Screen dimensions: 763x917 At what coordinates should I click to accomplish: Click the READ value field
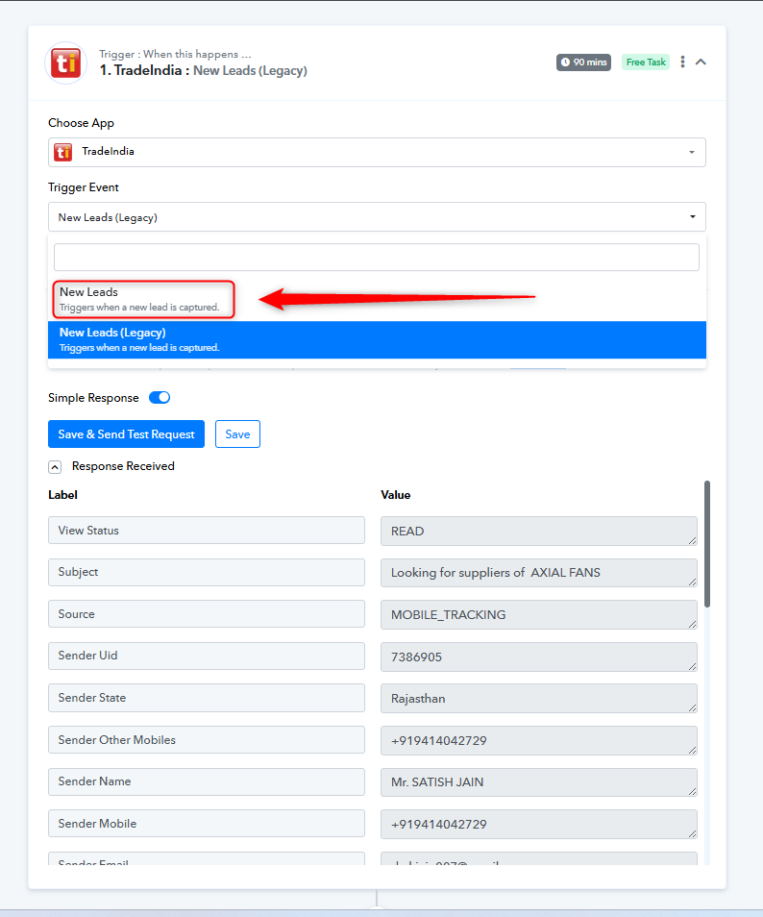538,531
